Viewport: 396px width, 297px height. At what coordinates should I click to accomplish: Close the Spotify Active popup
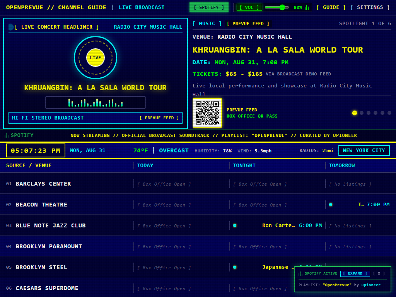[x=379, y=273]
